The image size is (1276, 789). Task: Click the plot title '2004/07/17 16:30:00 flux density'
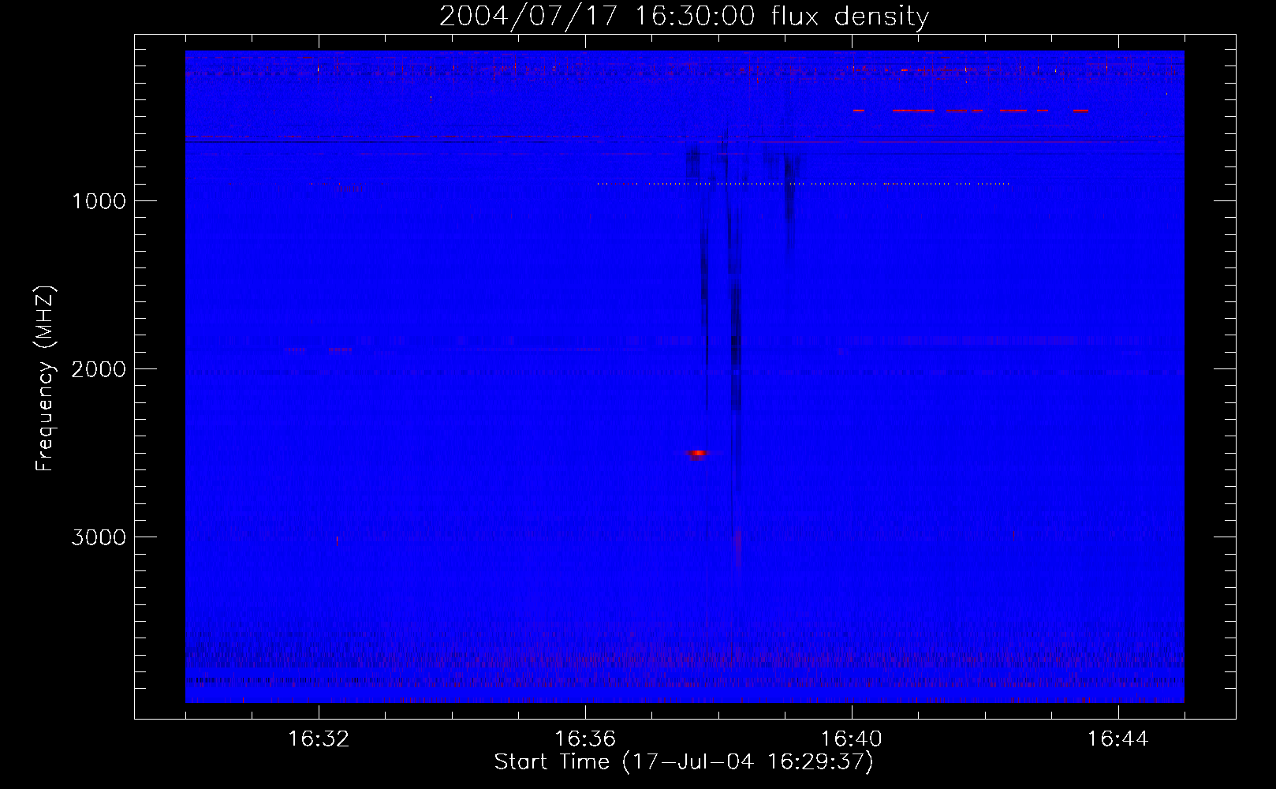(684, 17)
